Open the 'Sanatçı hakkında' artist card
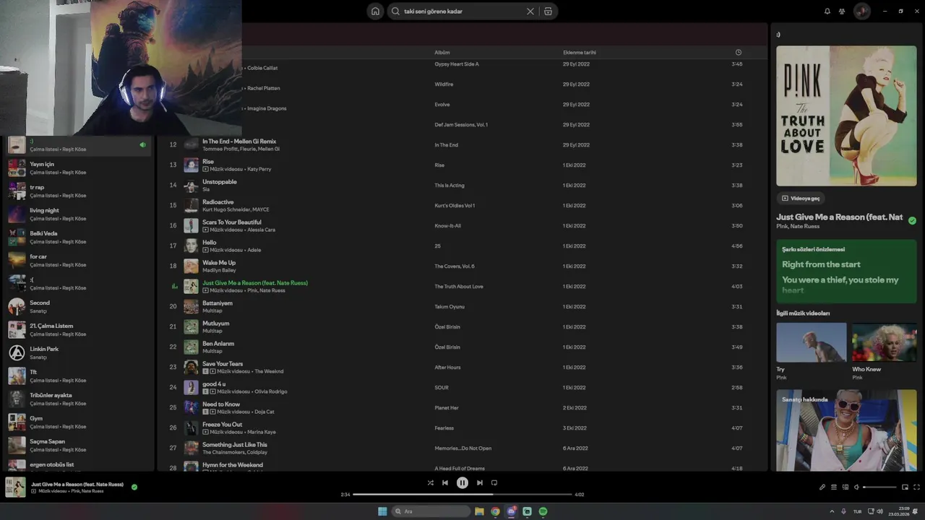The image size is (925, 520). click(846, 430)
